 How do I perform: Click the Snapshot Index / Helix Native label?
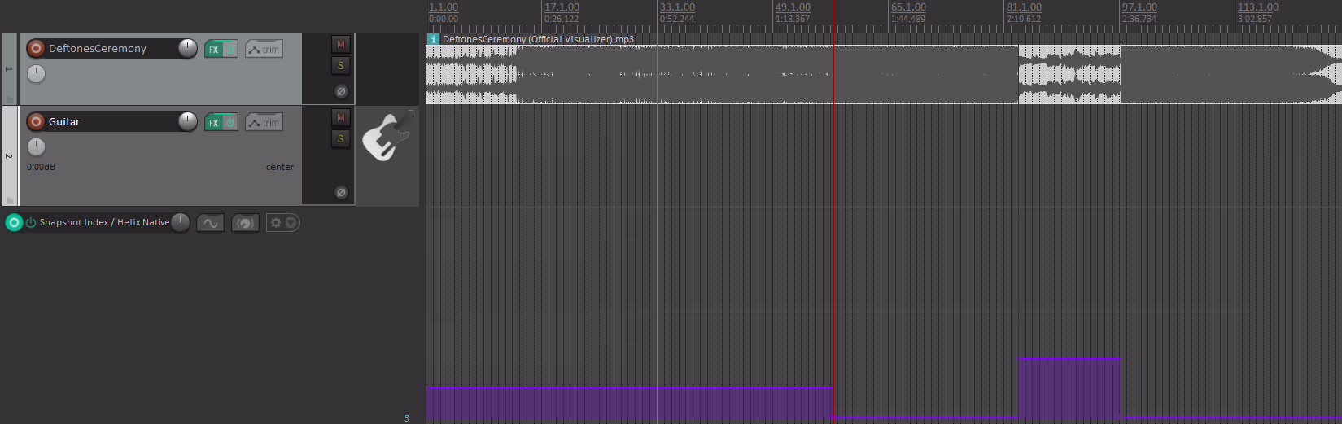104,222
